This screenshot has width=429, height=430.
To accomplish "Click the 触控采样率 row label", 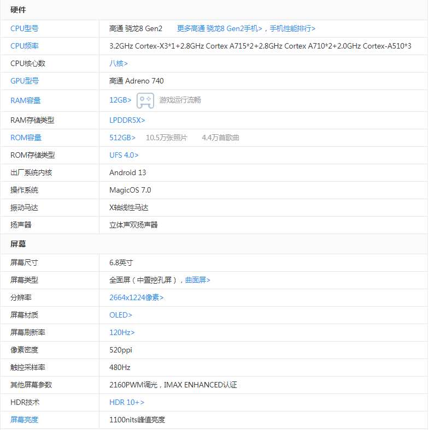I will coord(28,367).
